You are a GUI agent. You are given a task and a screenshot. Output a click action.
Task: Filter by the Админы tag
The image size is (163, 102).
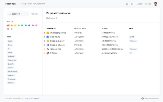point(11,56)
